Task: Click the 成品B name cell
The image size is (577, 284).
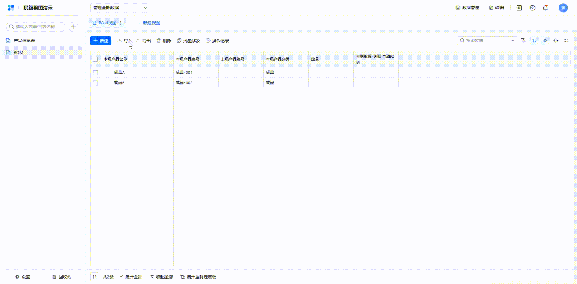Action: click(x=137, y=83)
